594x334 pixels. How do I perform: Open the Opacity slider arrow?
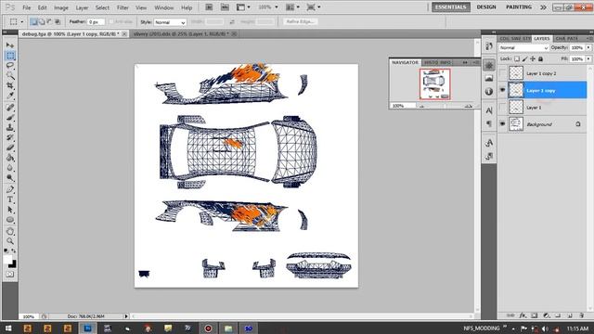588,47
